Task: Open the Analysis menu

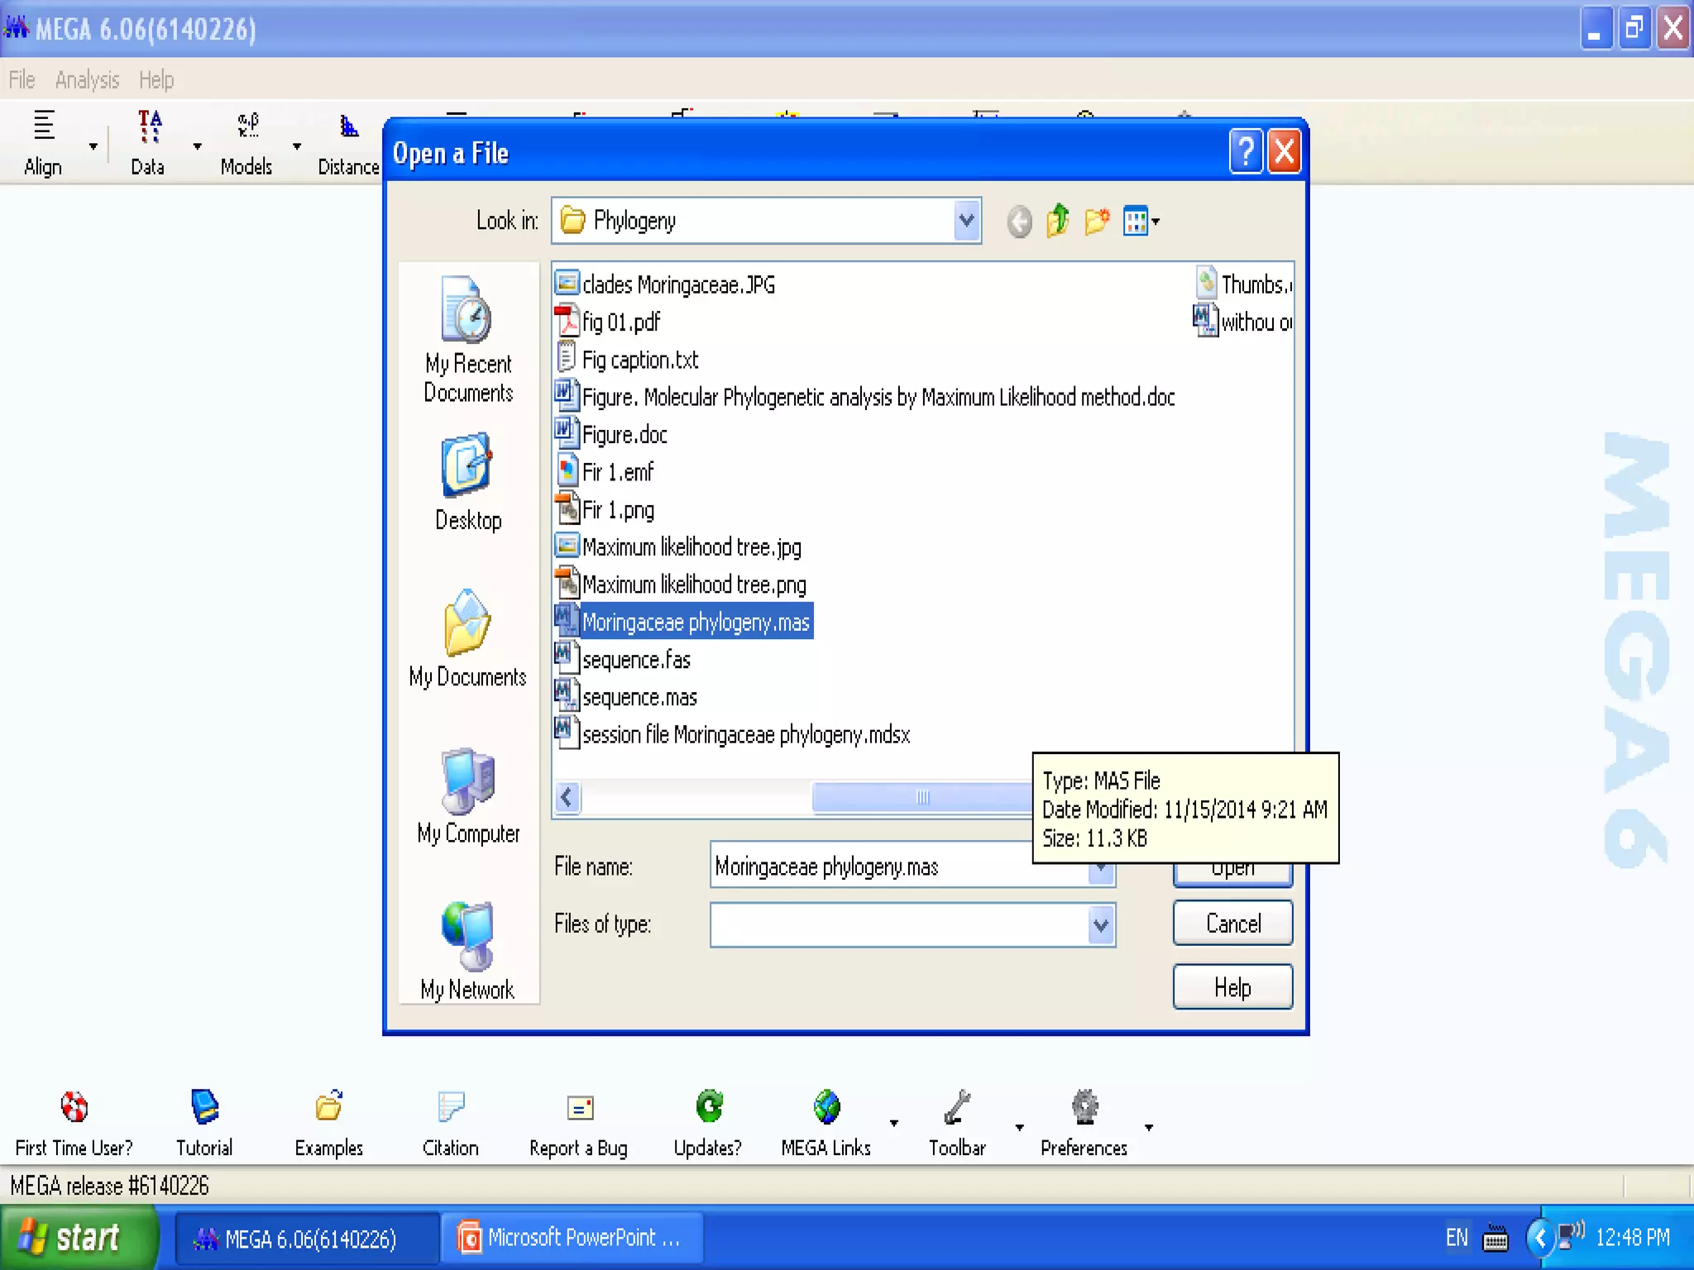Action: (87, 80)
